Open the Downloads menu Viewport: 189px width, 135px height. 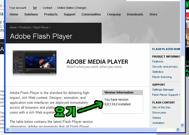coord(135,15)
